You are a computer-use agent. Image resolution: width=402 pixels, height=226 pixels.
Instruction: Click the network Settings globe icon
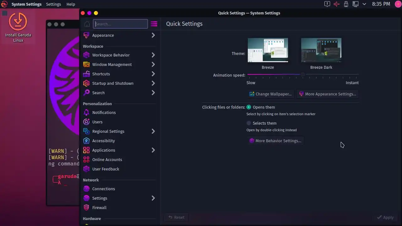click(x=86, y=198)
